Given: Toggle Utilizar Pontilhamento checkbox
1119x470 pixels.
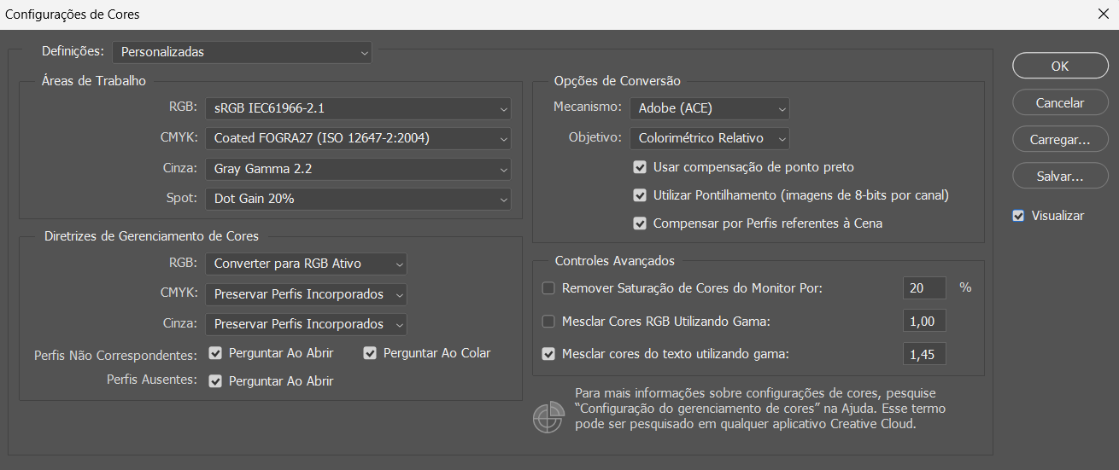Looking at the screenshot, I should [640, 195].
